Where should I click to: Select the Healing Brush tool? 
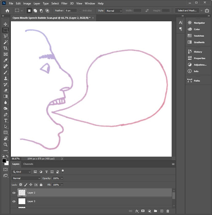5,66
